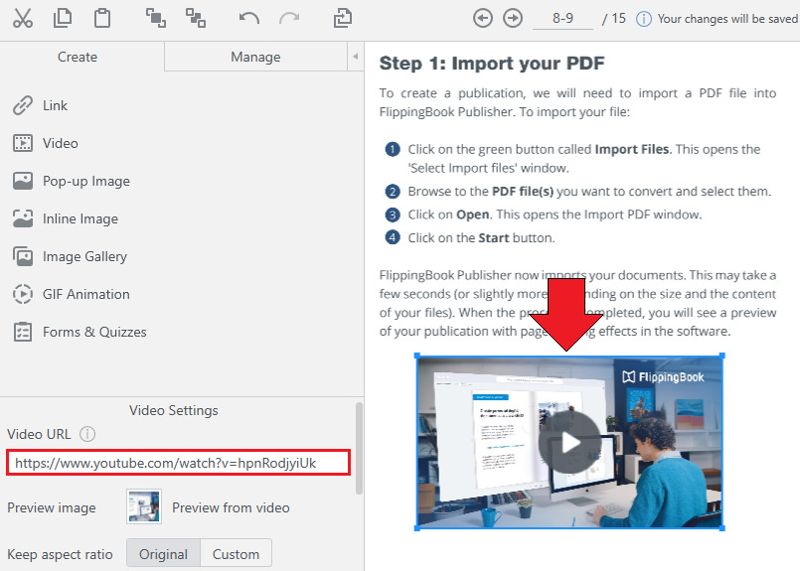Screen dimensions: 800x571
Task: Select the Link label
Action: tap(55, 105)
